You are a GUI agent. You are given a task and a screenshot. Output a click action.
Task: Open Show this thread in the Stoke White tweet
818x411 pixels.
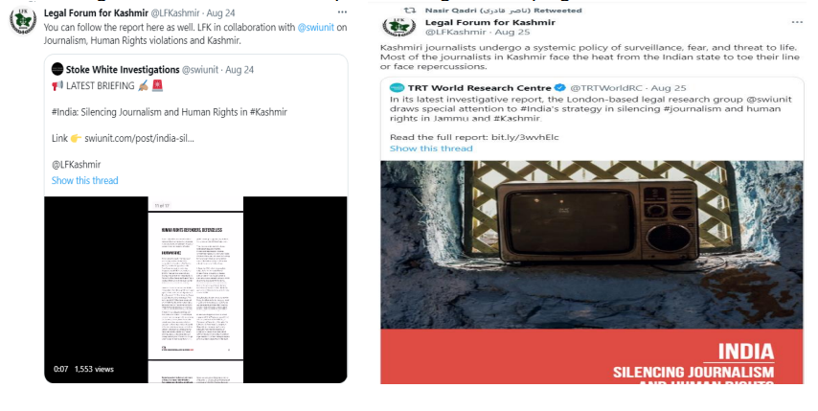coord(85,180)
